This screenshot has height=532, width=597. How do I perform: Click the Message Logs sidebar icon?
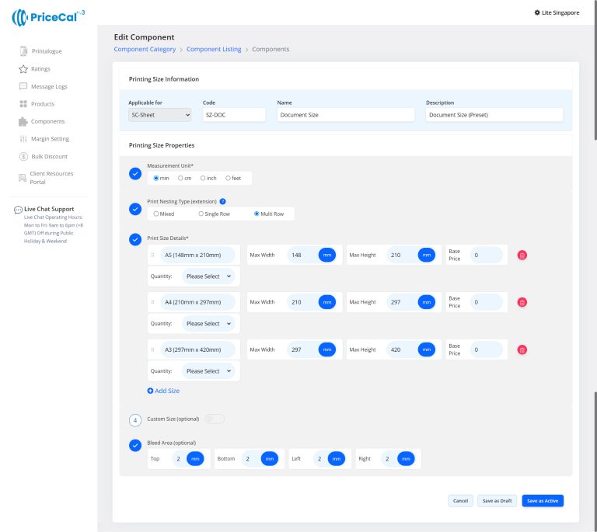pyautogui.click(x=23, y=86)
